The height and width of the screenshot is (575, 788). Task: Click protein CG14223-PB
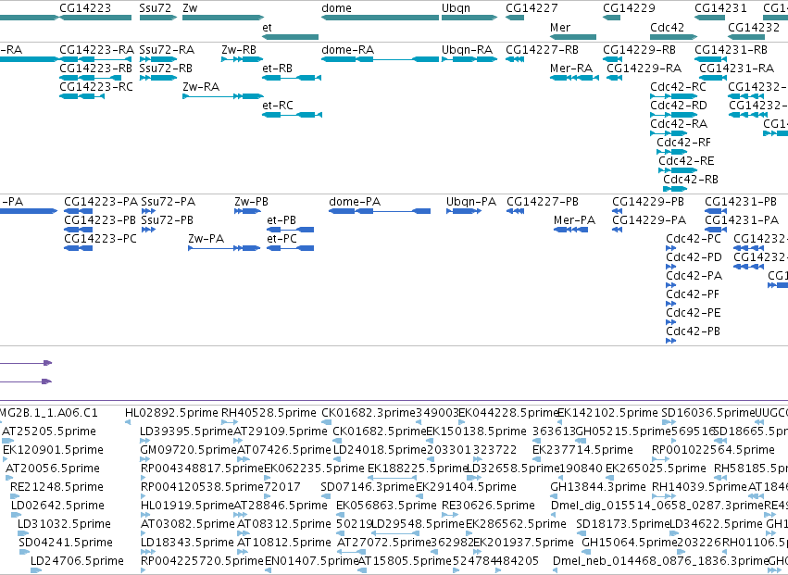pyautogui.click(x=79, y=230)
